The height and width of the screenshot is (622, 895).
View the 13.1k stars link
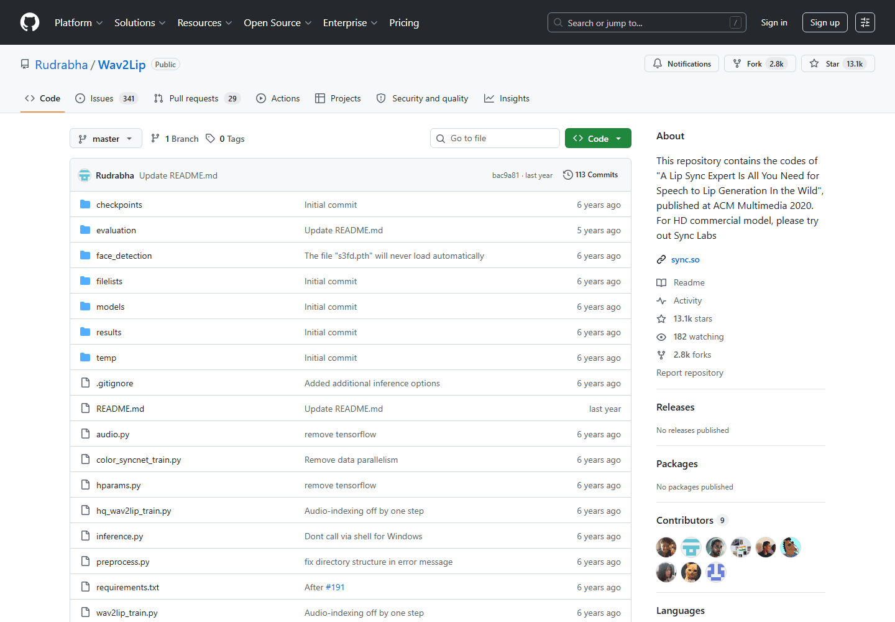click(x=684, y=318)
